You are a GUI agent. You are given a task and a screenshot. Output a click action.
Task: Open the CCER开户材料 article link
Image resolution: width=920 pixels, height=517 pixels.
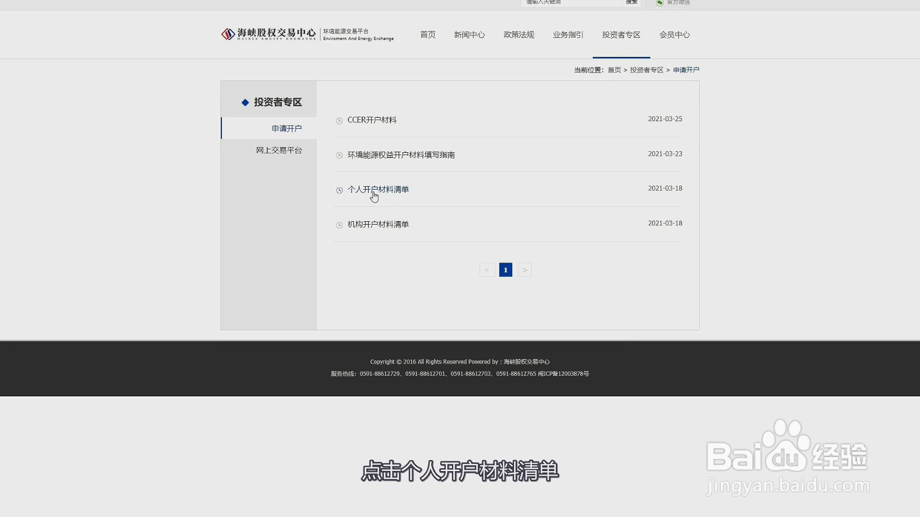tap(372, 120)
